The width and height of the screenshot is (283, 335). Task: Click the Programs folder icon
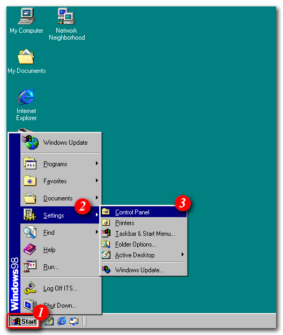point(30,163)
